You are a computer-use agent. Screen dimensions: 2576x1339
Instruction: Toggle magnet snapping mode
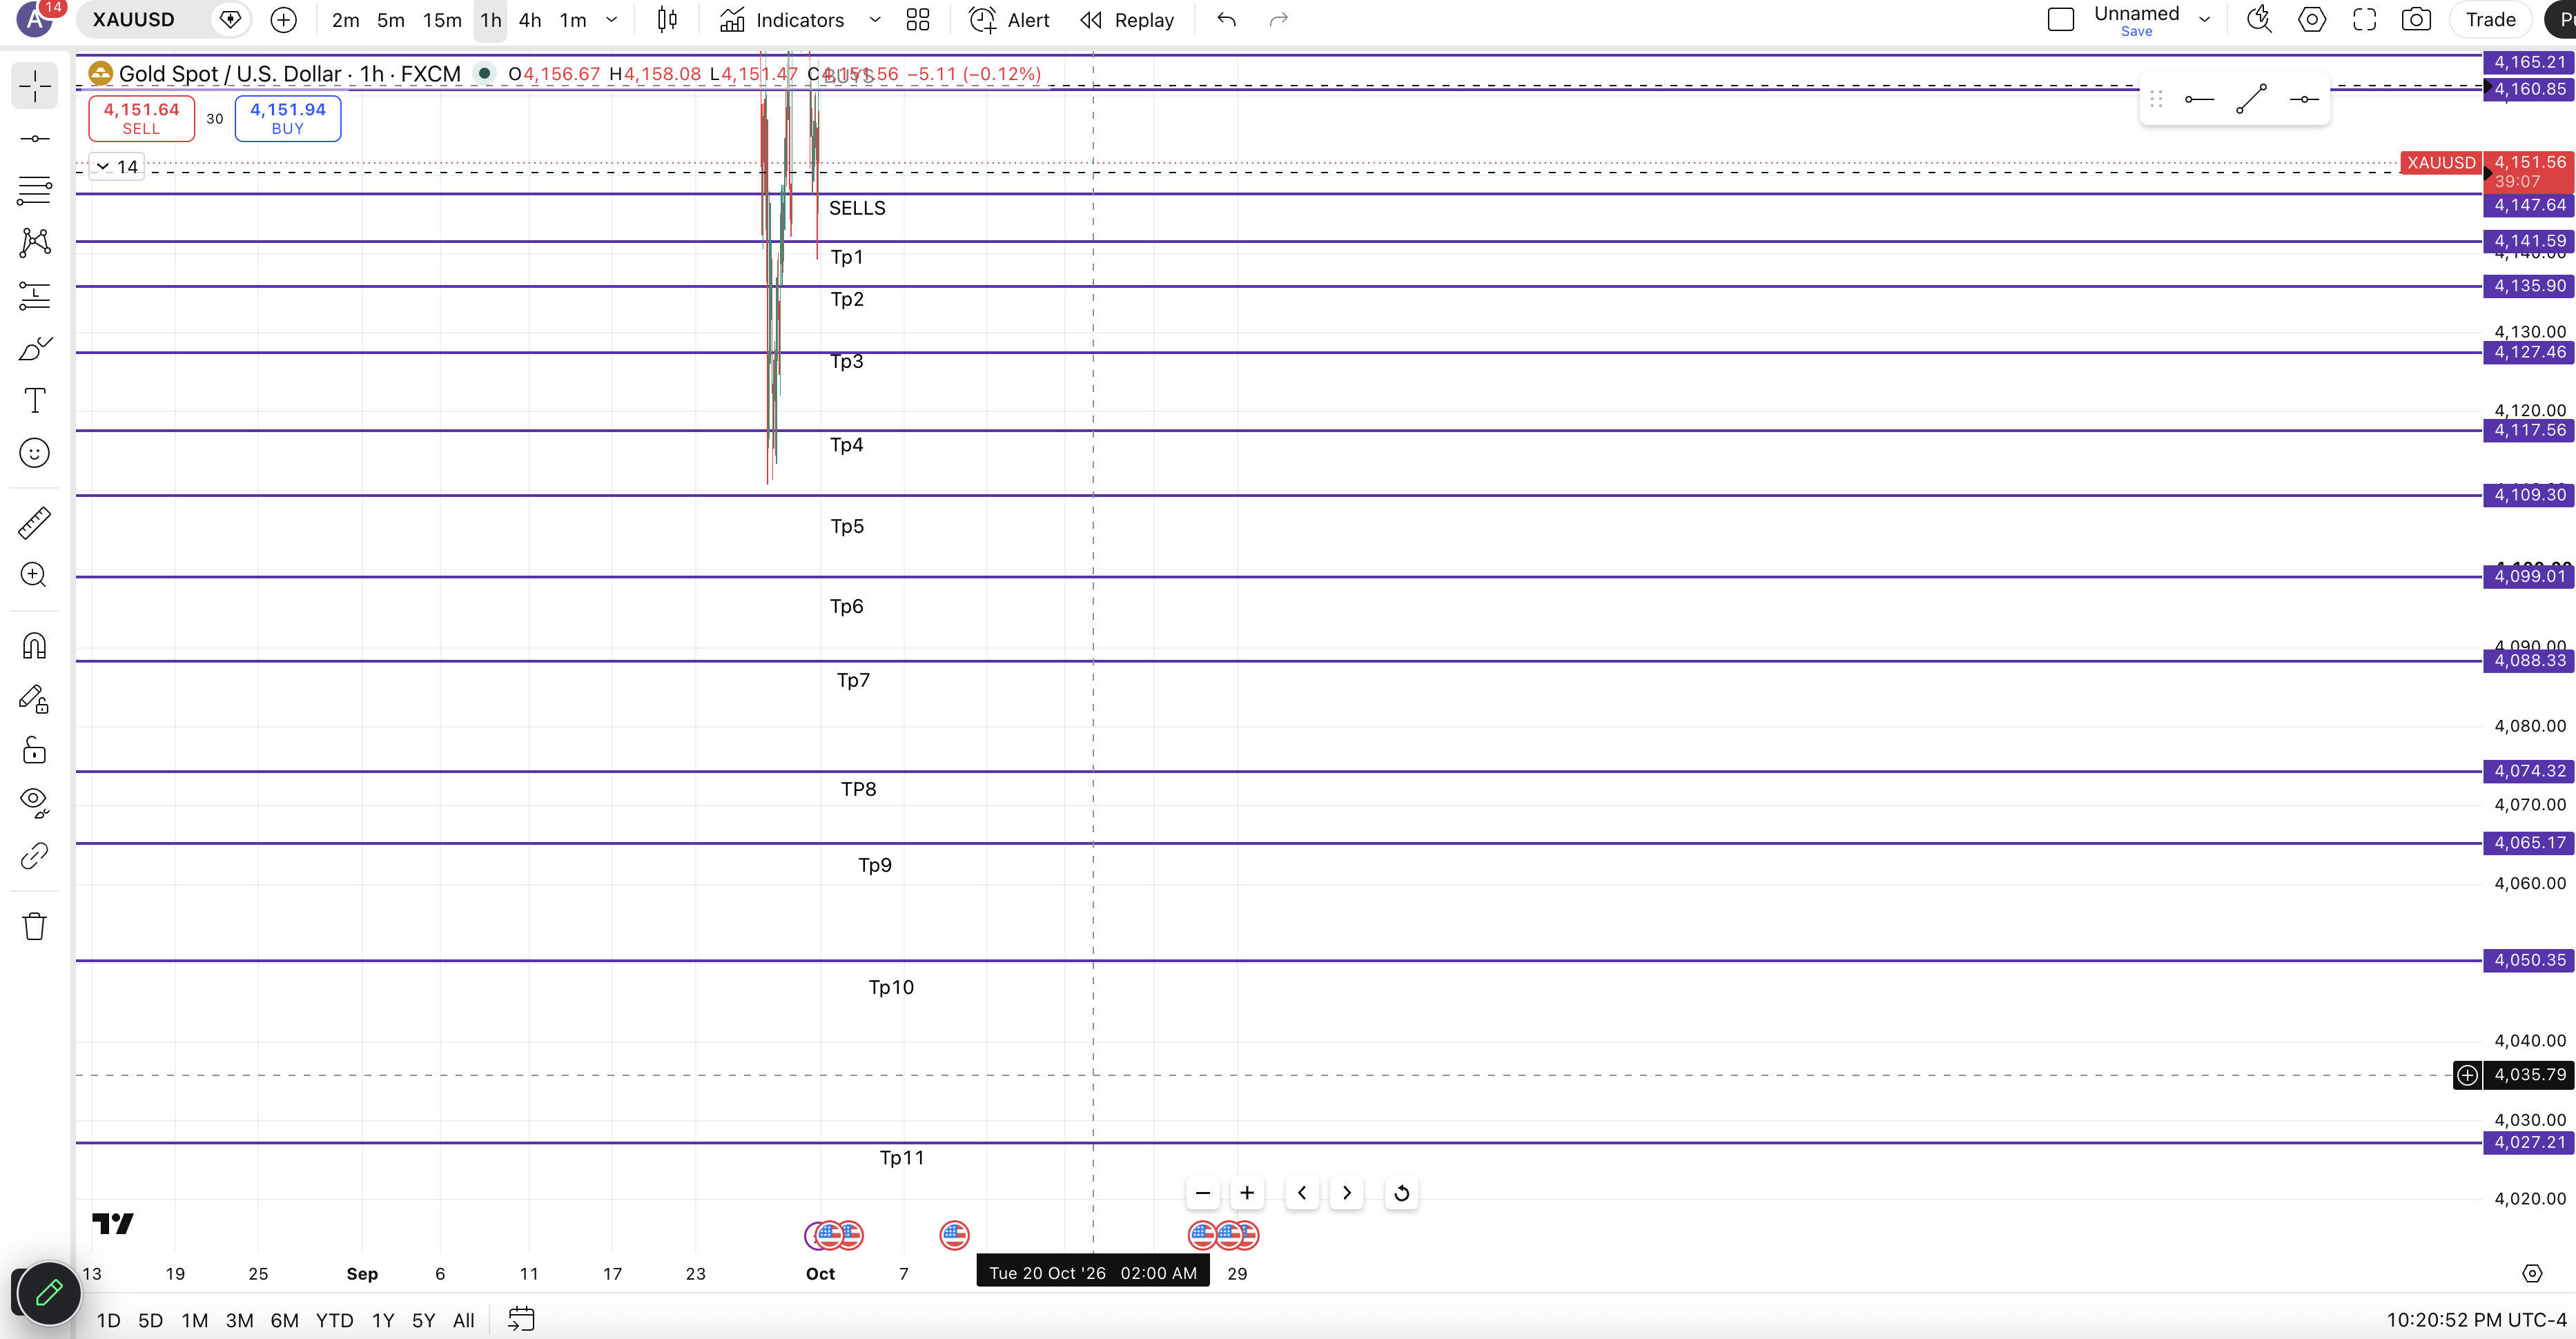tap(34, 646)
